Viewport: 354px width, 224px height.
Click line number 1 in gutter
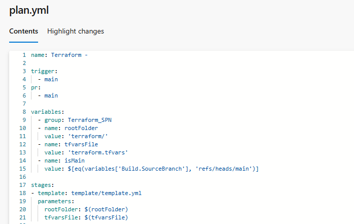click(x=24, y=55)
